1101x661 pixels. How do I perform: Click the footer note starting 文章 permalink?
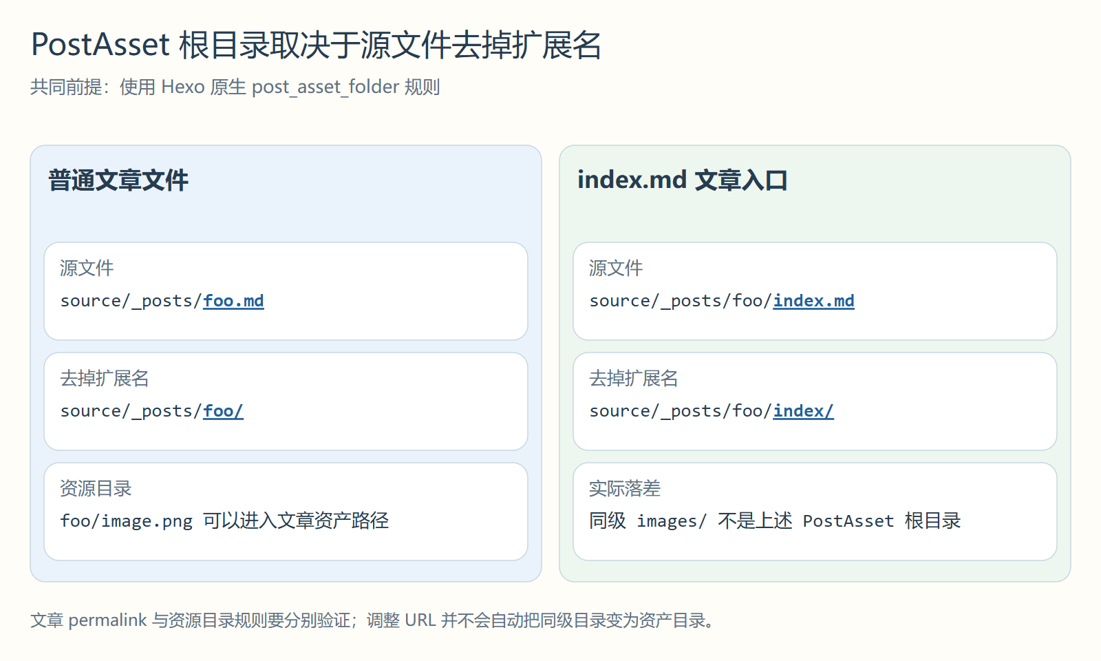click(372, 620)
